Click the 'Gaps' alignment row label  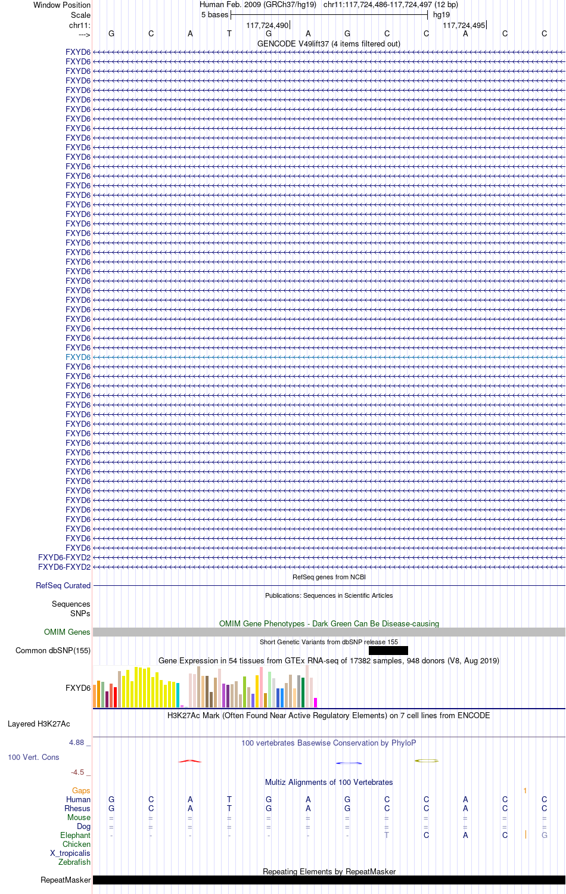click(x=81, y=790)
